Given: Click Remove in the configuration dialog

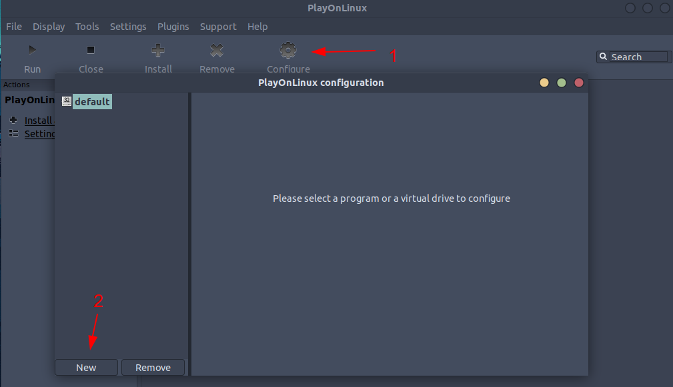Looking at the screenshot, I should click(x=153, y=367).
